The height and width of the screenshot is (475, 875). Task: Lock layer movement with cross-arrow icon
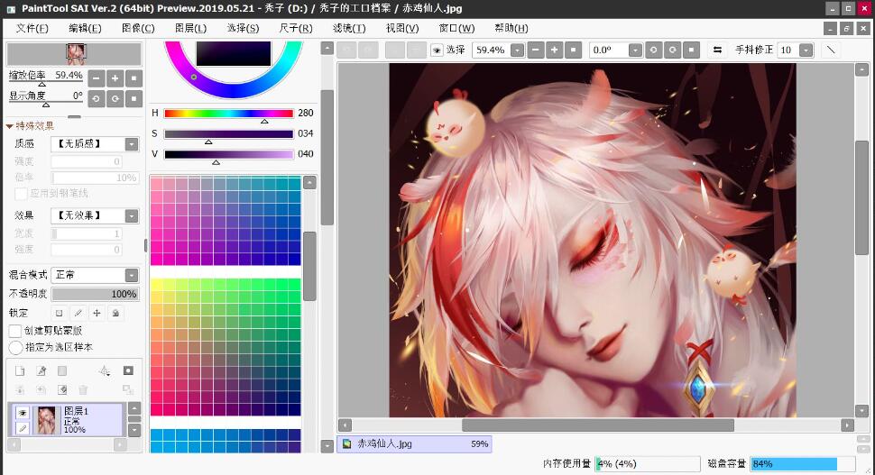pos(97,313)
